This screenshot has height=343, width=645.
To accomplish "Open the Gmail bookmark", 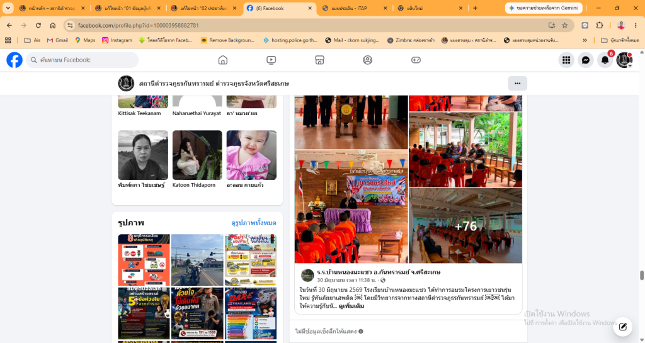I will (57, 40).
